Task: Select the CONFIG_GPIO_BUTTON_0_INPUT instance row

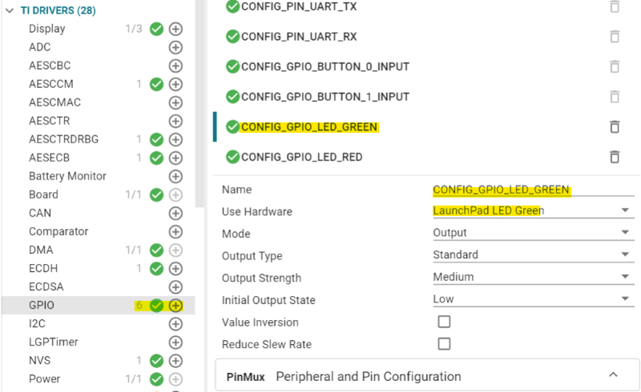Action: [325, 66]
